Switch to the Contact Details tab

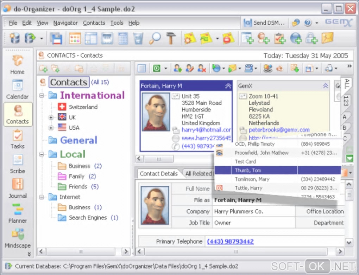[x=159, y=174]
